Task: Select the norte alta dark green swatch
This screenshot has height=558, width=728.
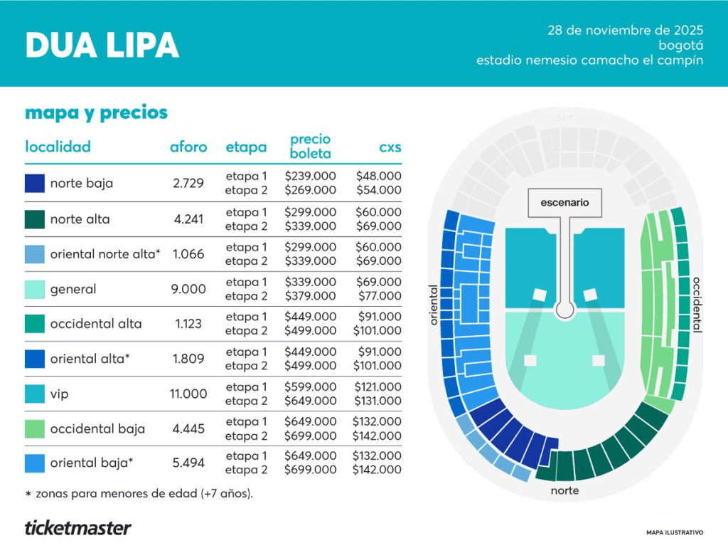Action: pyautogui.click(x=34, y=219)
